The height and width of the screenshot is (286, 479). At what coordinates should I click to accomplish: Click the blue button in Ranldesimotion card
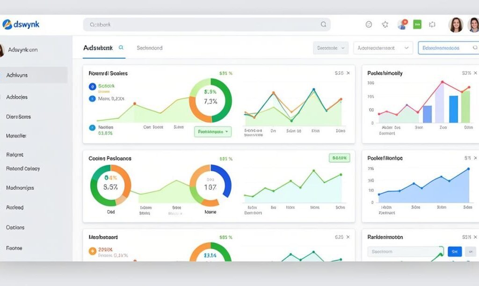[454, 251]
